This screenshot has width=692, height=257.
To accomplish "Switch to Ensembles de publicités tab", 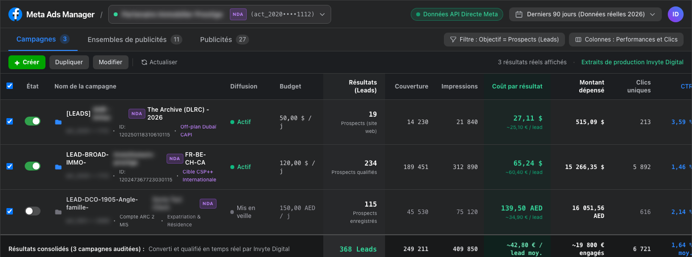I will click(135, 40).
